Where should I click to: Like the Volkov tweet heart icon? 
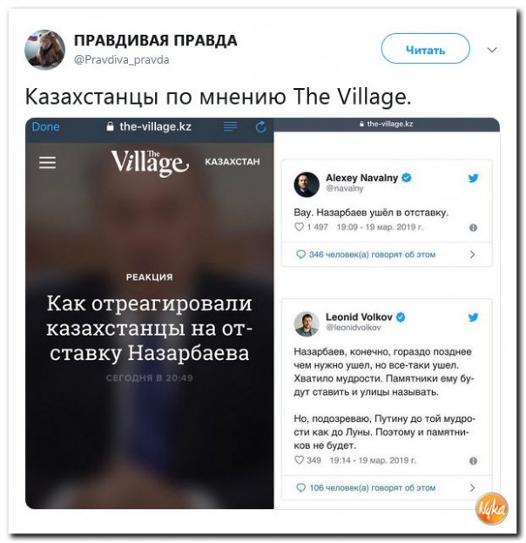point(299,460)
